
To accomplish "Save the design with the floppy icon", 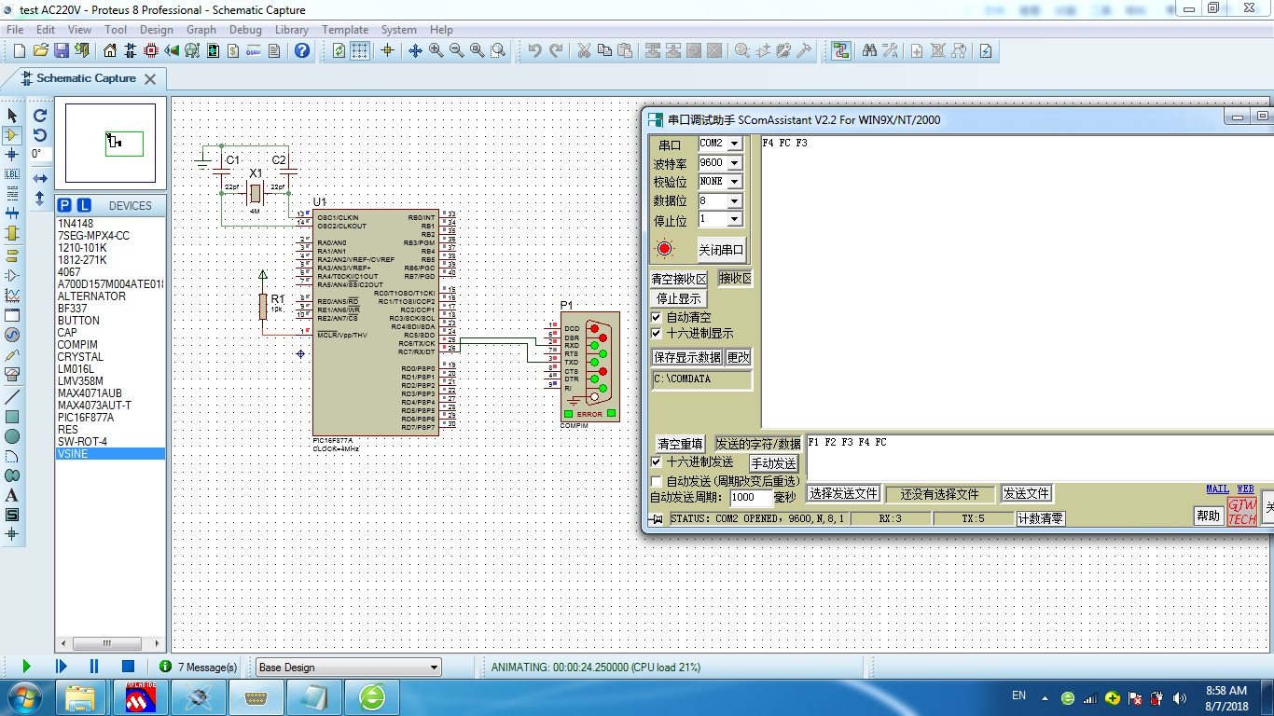I will (62, 50).
